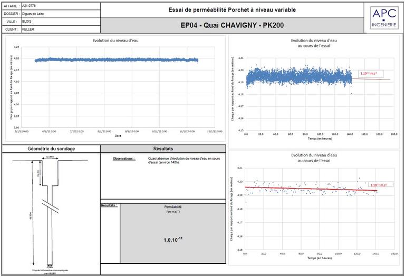
Task: Click the APC Ingenierie logo
Action: click(x=384, y=17)
